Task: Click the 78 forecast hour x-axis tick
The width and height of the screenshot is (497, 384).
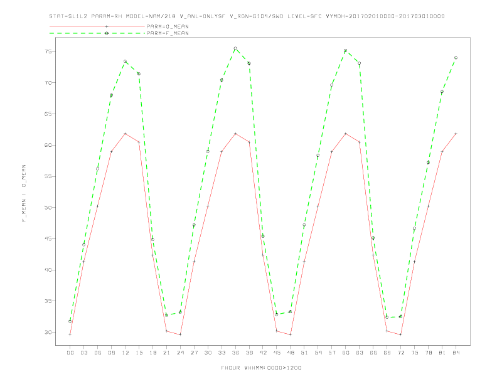Action: click(x=428, y=353)
